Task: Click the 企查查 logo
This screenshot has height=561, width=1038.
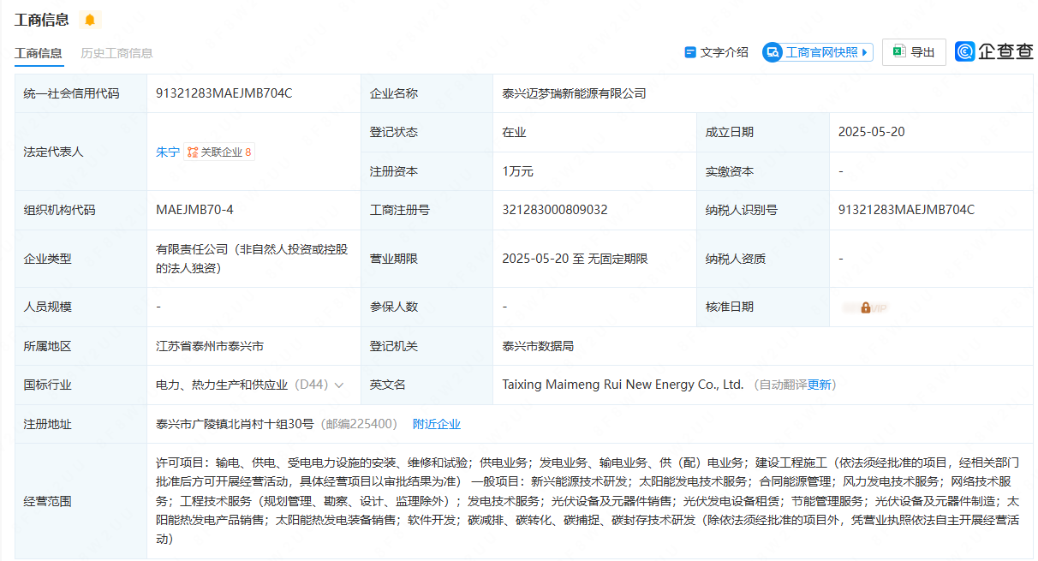Action: coord(994,52)
